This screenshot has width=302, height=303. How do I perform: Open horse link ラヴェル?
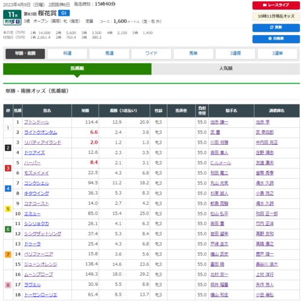pos(32,285)
